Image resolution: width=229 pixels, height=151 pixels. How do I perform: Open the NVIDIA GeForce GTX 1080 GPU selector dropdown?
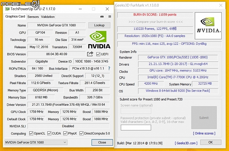[x=36, y=142]
